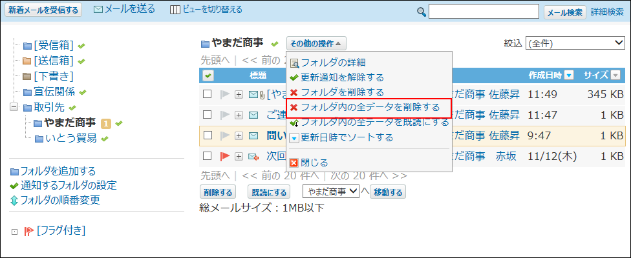631x258 pixels.
Task: Click the envelope icon beside メールを送る
Action: coord(98,10)
